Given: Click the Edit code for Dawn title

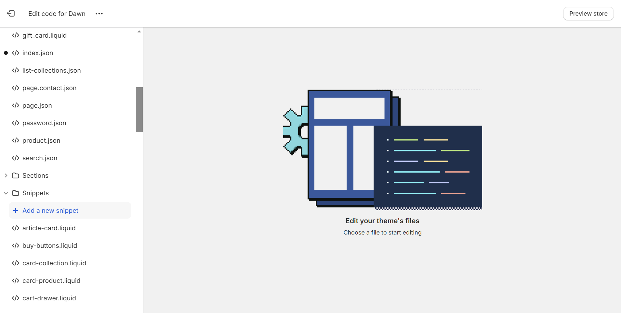Looking at the screenshot, I should tap(57, 14).
